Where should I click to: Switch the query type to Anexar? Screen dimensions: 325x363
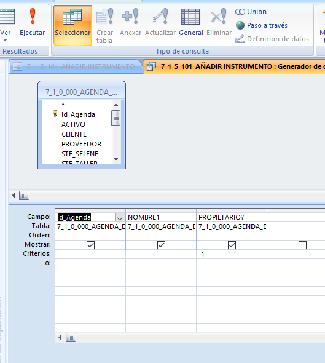tap(130, 22)
